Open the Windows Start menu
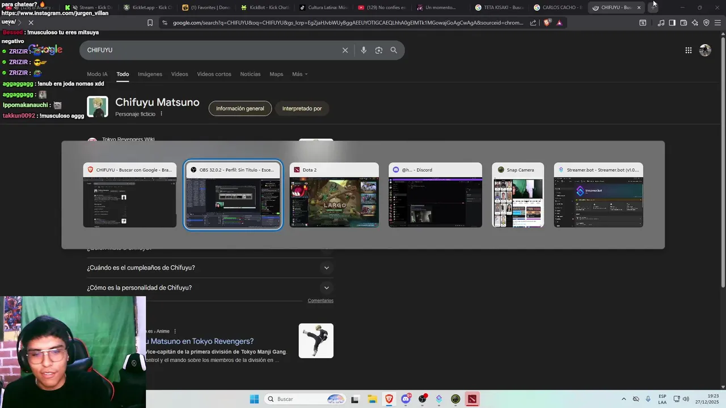 [x=254, y=399]
